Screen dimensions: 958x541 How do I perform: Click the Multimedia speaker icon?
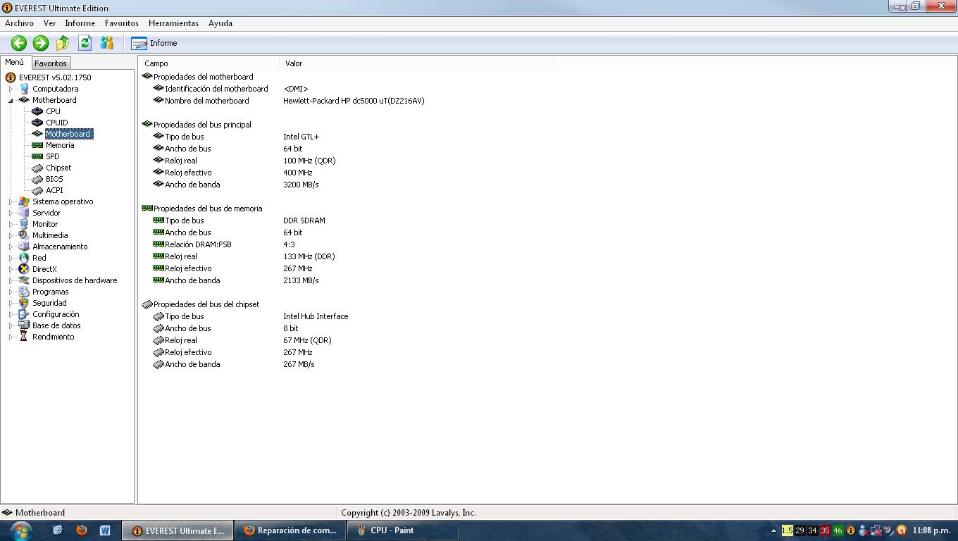(24, 235)
